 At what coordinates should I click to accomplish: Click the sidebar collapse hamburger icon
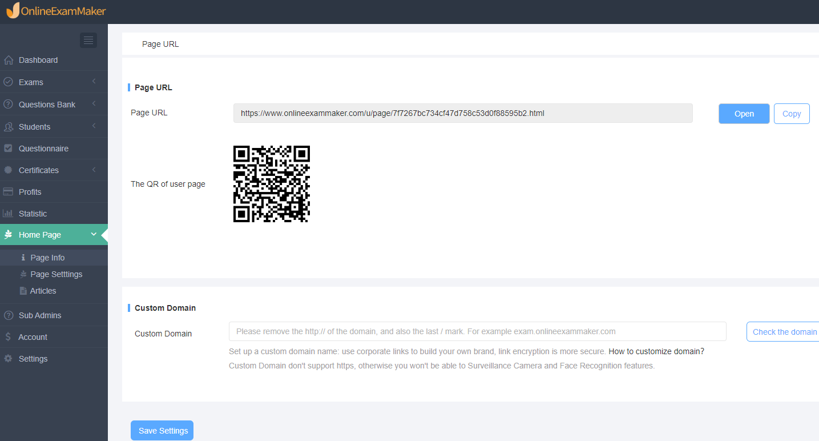point(88,40)
